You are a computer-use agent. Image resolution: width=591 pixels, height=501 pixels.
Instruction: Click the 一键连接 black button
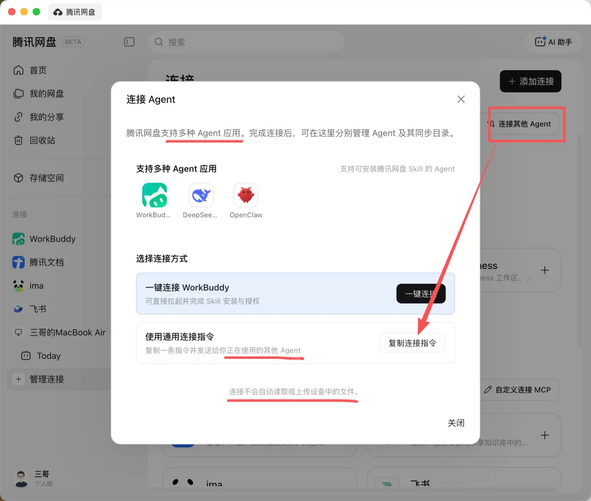(421, 294)
